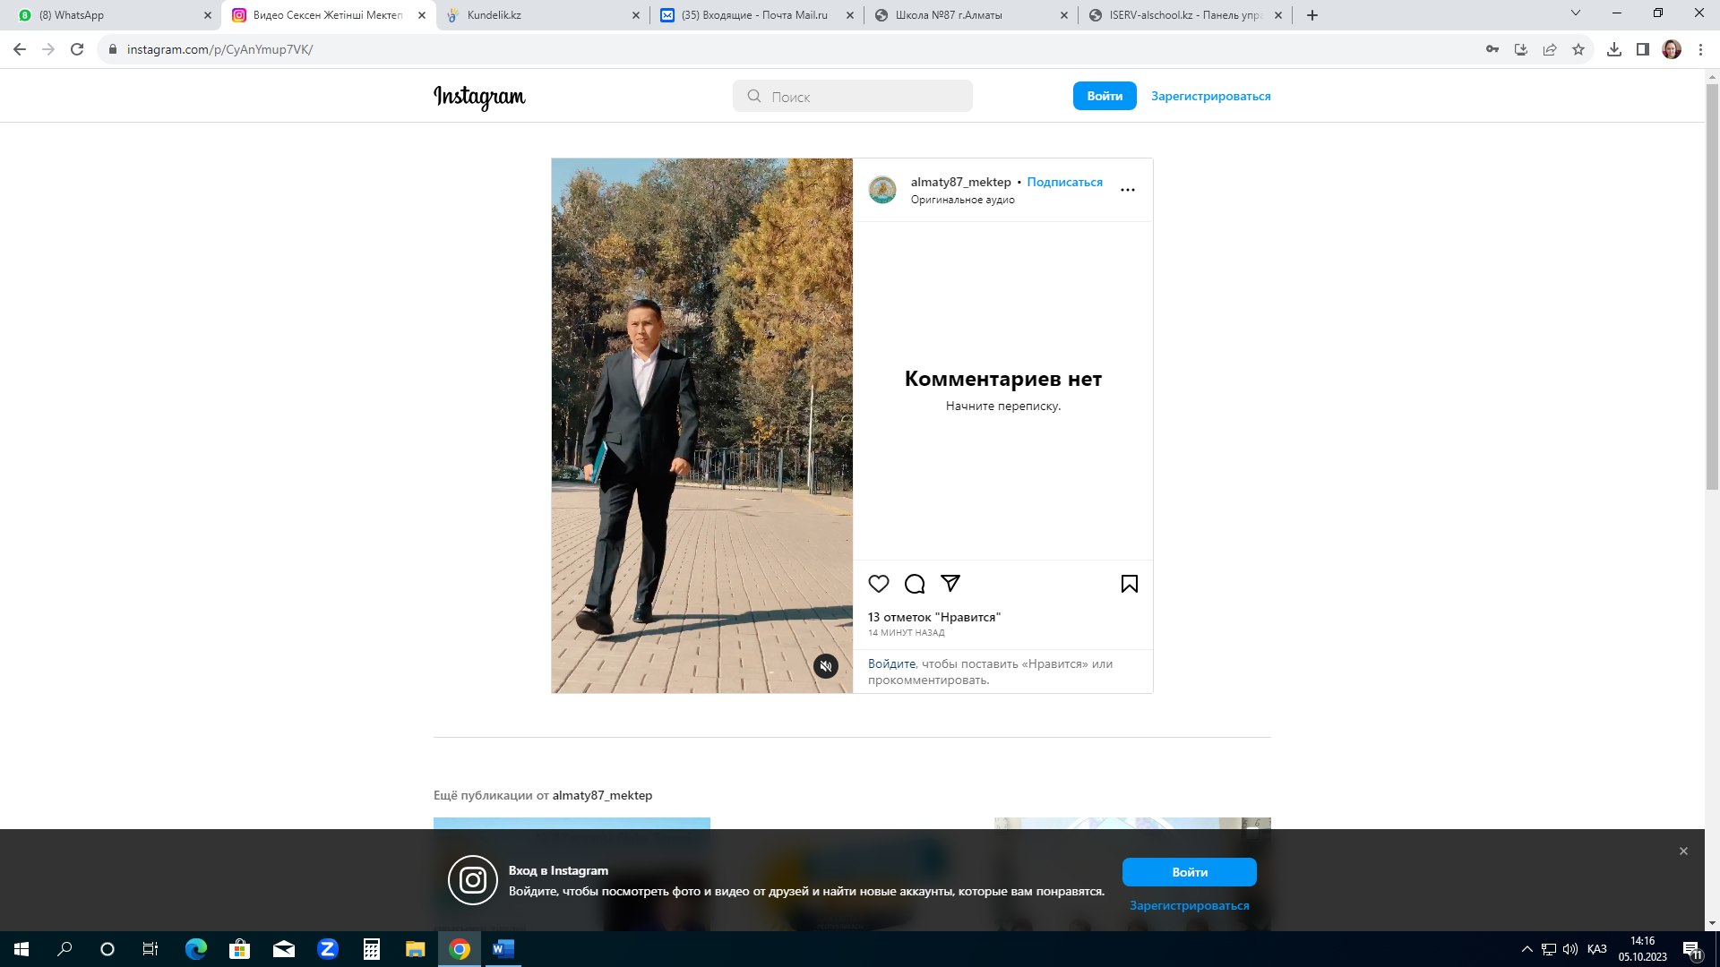Open the notification center

pos(1692,949)
